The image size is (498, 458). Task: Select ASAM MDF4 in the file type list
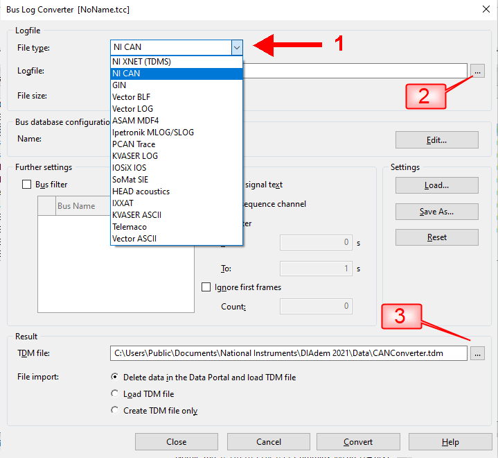click(135, 121)
